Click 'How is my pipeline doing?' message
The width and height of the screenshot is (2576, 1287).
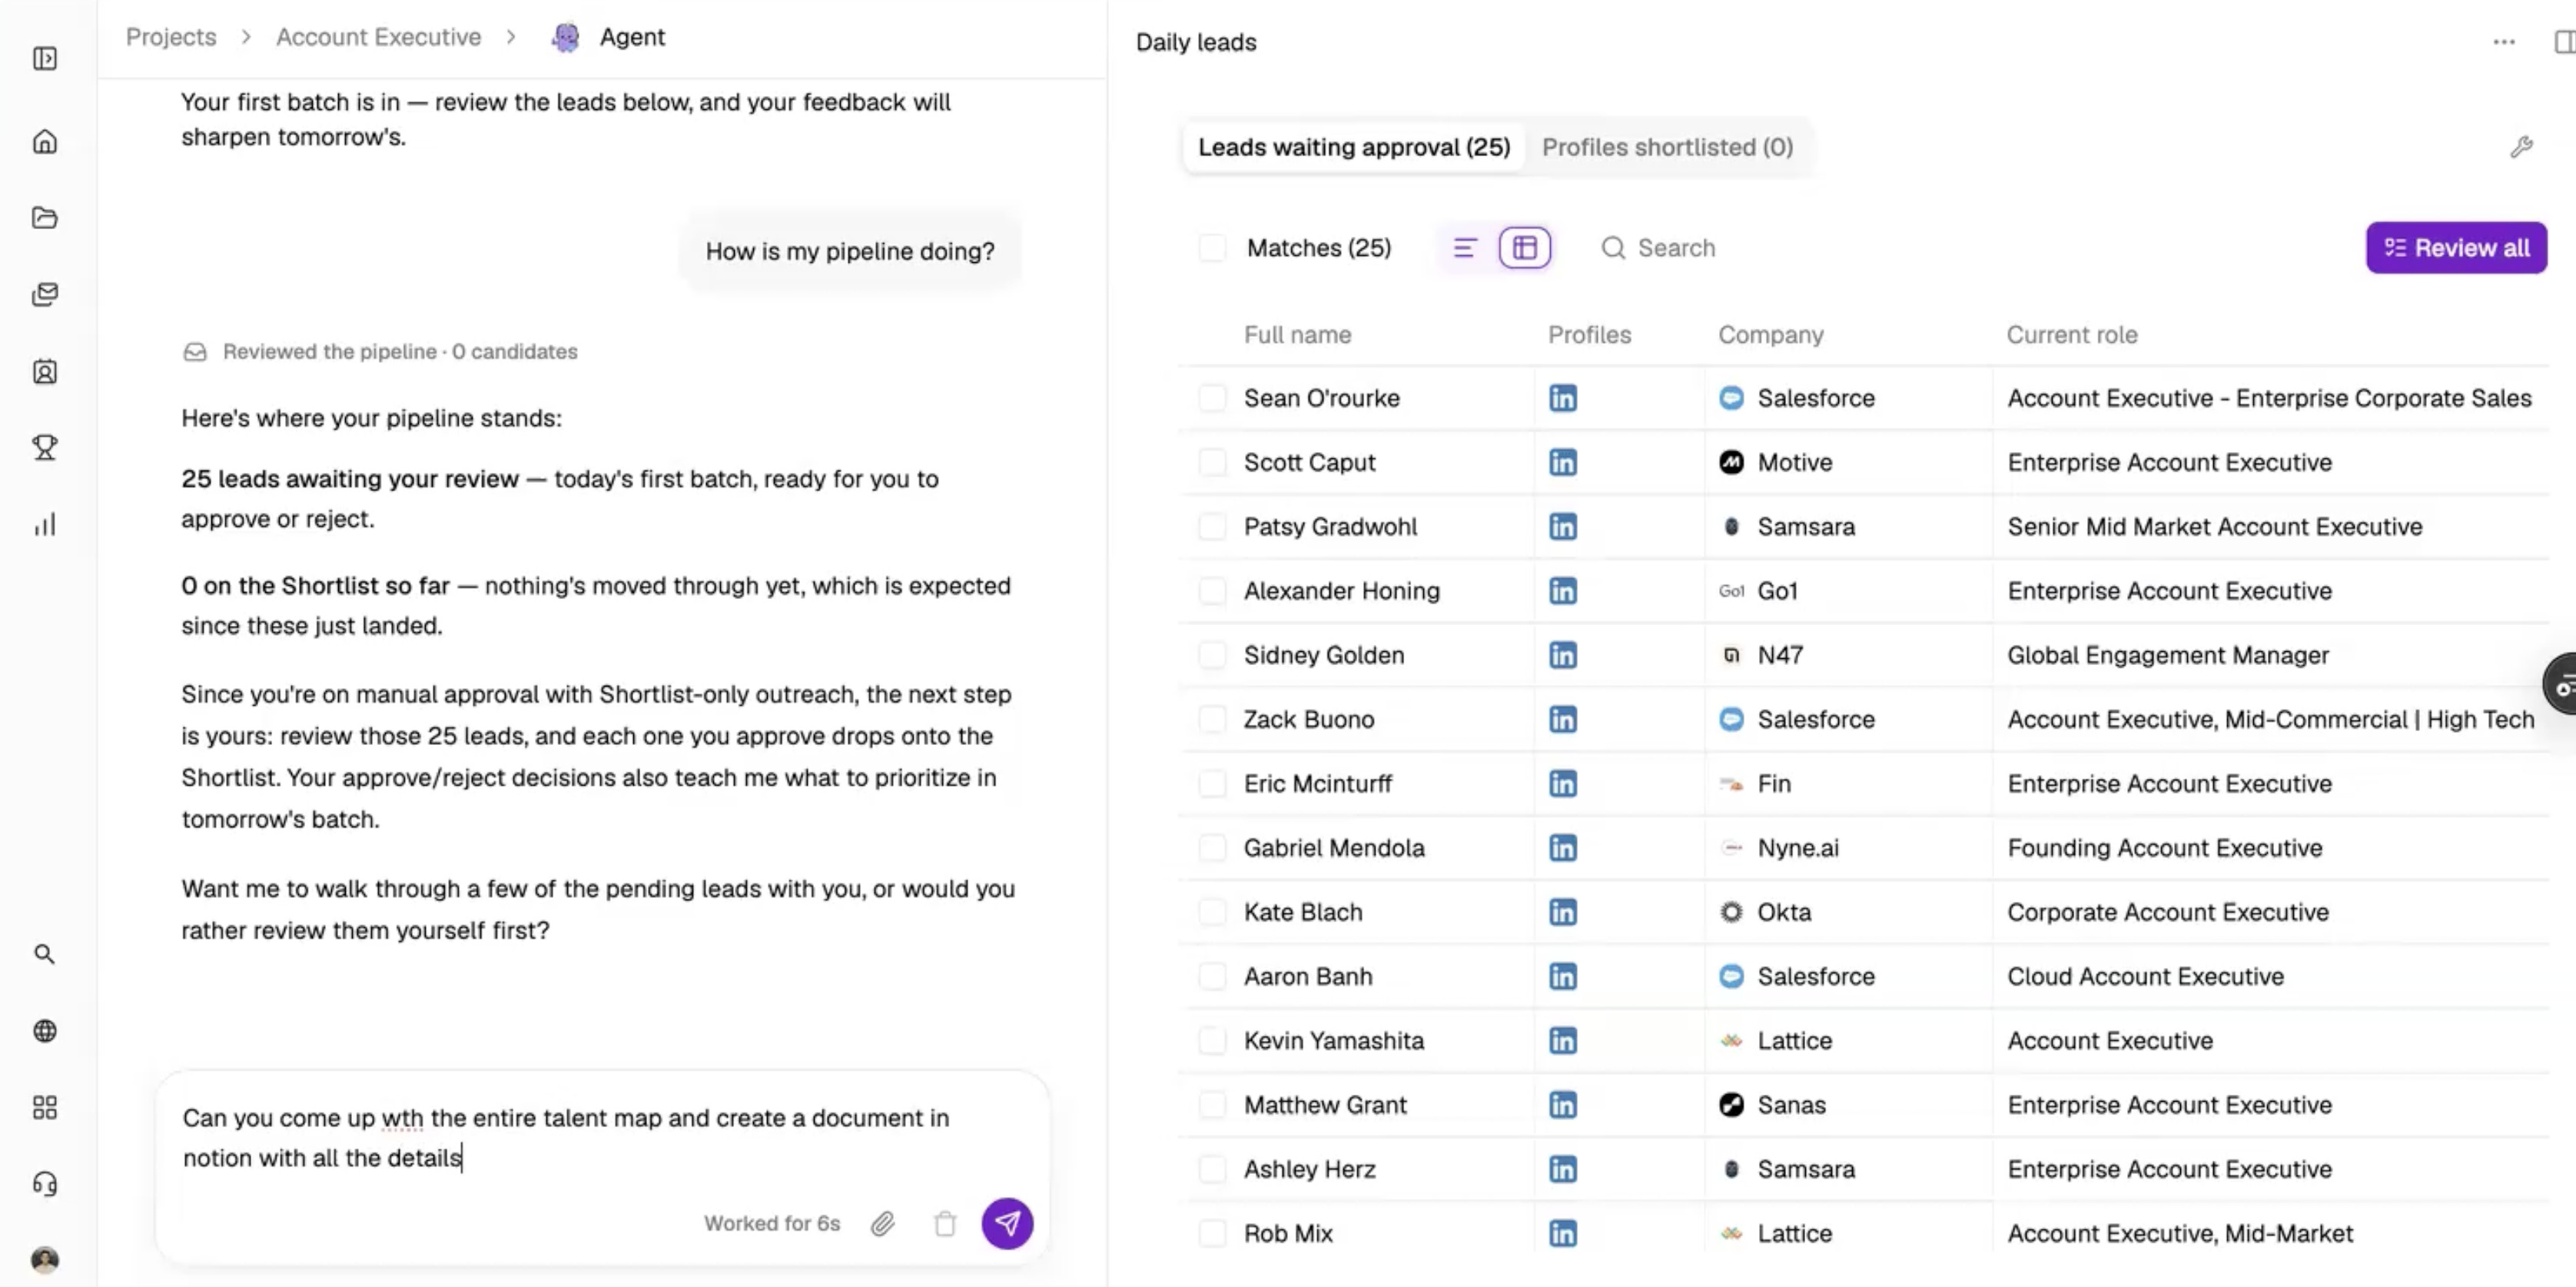click(850, 251)
